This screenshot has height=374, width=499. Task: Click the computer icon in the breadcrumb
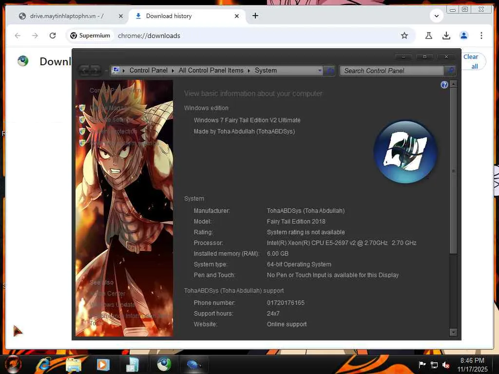[116, 70]
